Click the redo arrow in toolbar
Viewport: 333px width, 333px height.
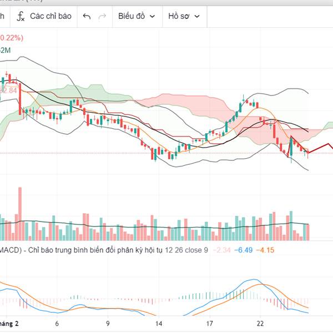102,16
